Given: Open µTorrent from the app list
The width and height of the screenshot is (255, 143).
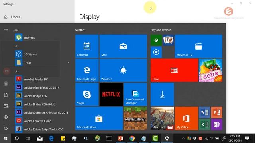Looking at the screenshot, I should (43, 37).
